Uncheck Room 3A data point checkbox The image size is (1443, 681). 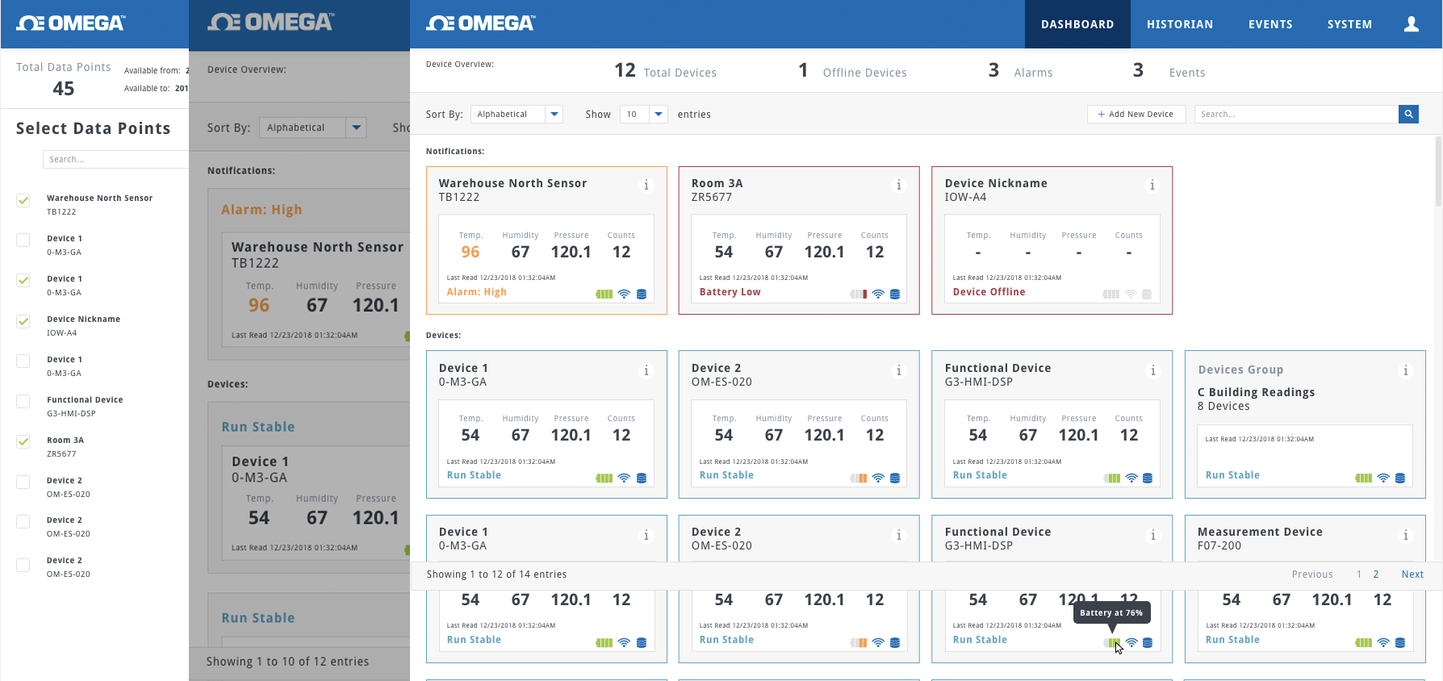(x=23, y=442)
